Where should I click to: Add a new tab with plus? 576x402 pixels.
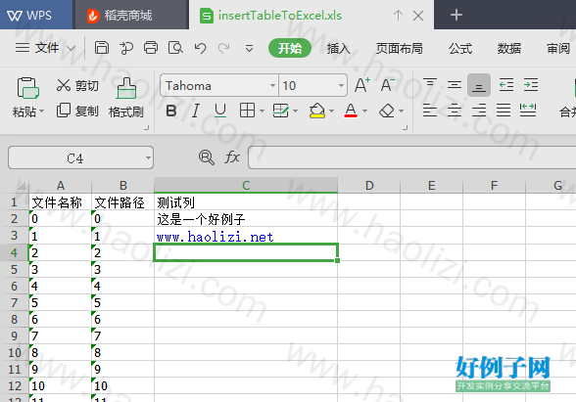pyautogui.click(x=456, y=15)
